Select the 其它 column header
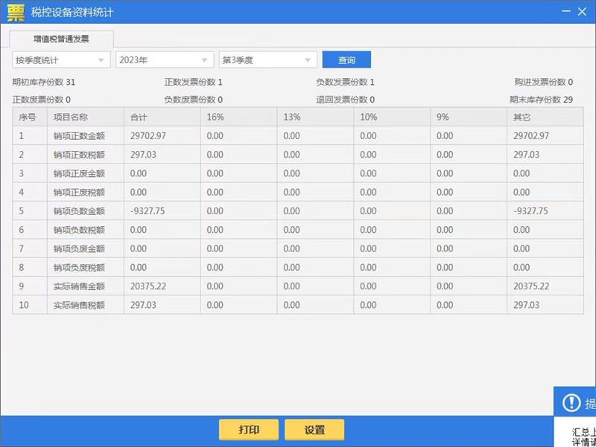The width and height of the screenshot is (596, 447). pyautogui.click(x=521, y=117)
